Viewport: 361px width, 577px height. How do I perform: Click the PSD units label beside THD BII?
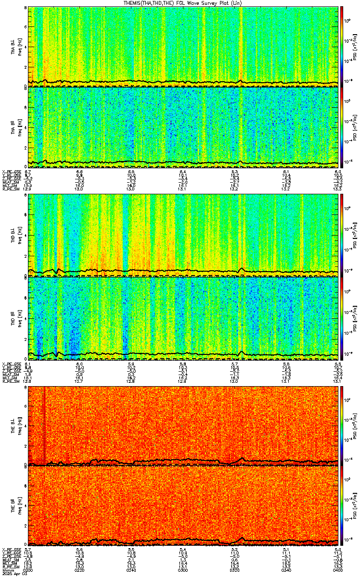[x=355, y=318]
